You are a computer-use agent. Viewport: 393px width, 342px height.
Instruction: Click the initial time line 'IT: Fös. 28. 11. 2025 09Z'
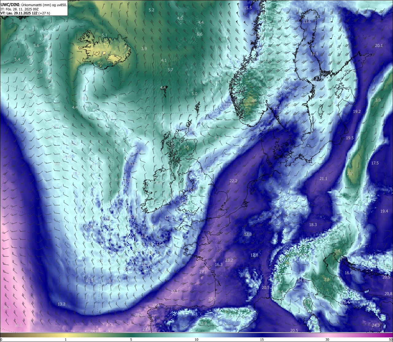pyautogui.click(x=20, y=9)
